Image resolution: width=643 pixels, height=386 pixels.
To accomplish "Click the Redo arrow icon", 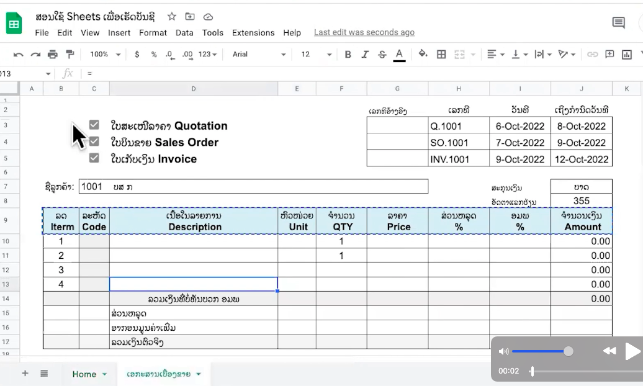I will tap(35, 54).
